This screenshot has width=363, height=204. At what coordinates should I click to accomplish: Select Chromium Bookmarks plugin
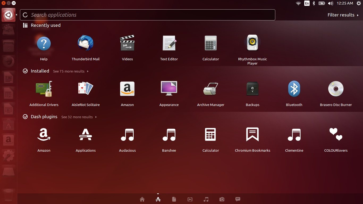pyautogui.click(x=252, y=135)
